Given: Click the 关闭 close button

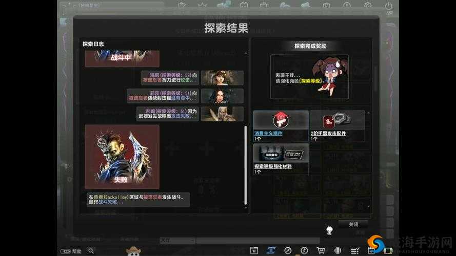Looking at the screenshot, I should [353, 224].
